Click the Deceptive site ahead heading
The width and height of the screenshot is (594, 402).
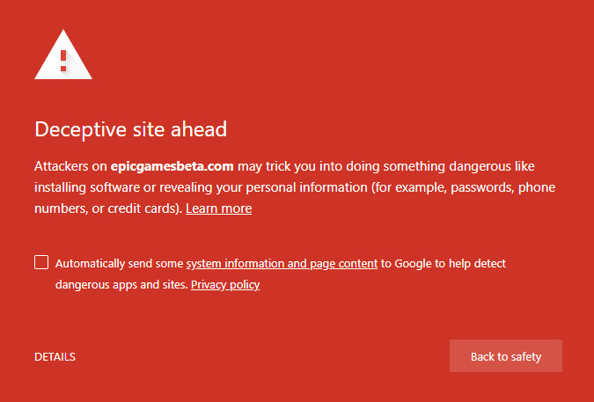(131, 129)
